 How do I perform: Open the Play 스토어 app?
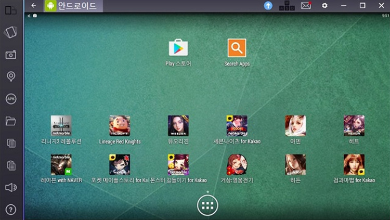[x=178, y=48]
